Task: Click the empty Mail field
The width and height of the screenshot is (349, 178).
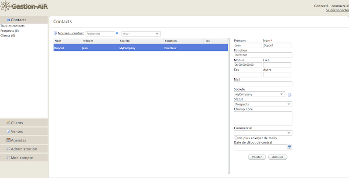Action: [x=263, y=84]
